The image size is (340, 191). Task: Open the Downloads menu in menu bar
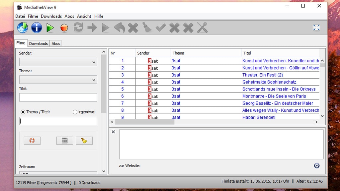[51, 16]
